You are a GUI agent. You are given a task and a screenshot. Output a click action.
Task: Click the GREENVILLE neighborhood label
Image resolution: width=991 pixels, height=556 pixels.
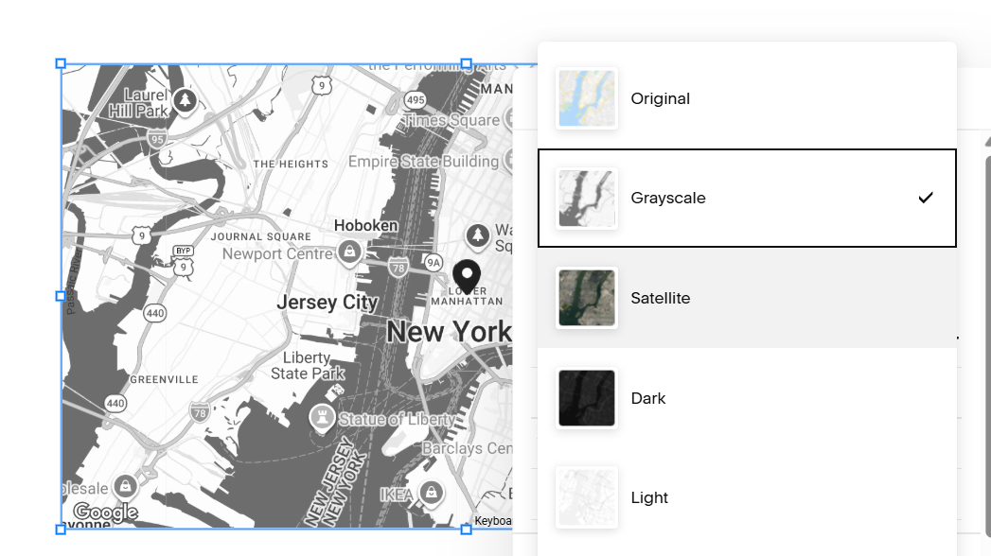pos(165,379)
